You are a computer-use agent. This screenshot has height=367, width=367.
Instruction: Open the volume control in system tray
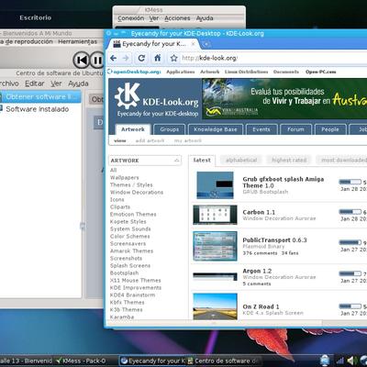tap(351, 361)
